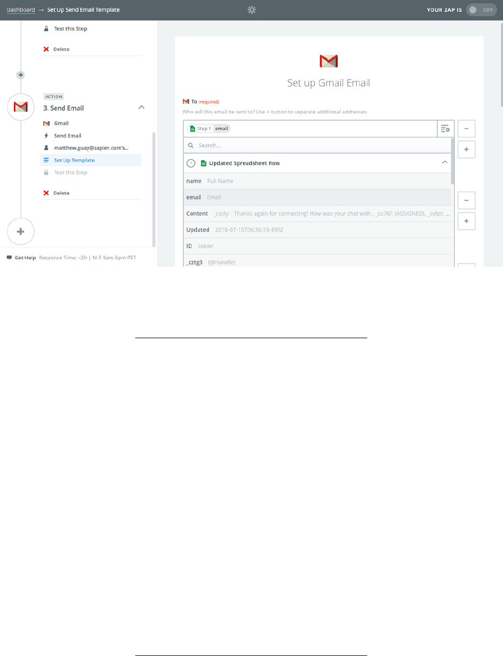Click the step number 1 circle badge
The width and height of the screenshot is (503, 656).
click(x=191, y=163)
